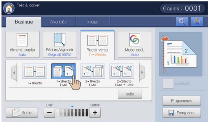Switch to the Image tab
The height and width of the screenshot is (122, 209).
93,22
